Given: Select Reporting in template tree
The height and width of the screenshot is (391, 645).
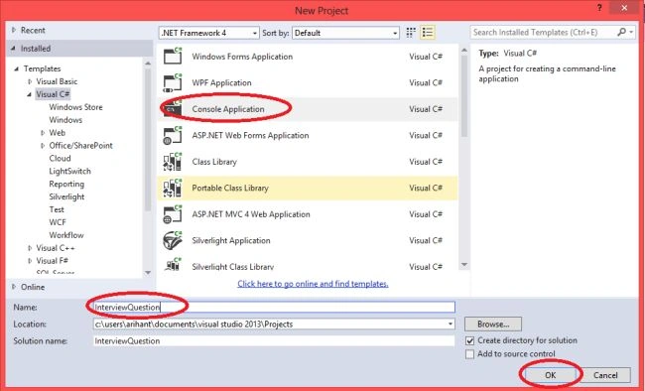Looking at the screenshot, I should coord(66,184).
